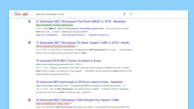Open '19 Advanced SEO Techniques' Neil Patel result

[x=78, y=100]
